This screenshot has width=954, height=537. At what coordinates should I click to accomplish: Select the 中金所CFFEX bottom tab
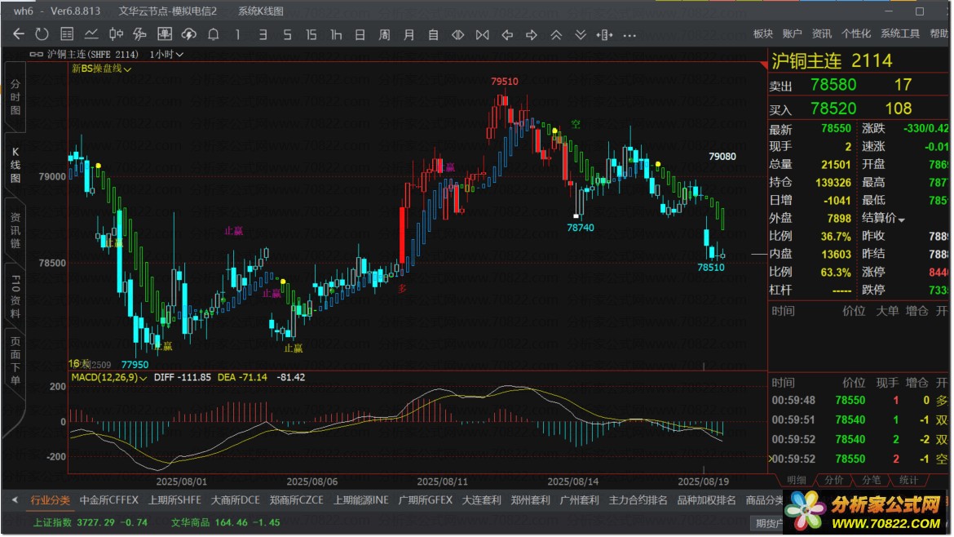[109, 500]
